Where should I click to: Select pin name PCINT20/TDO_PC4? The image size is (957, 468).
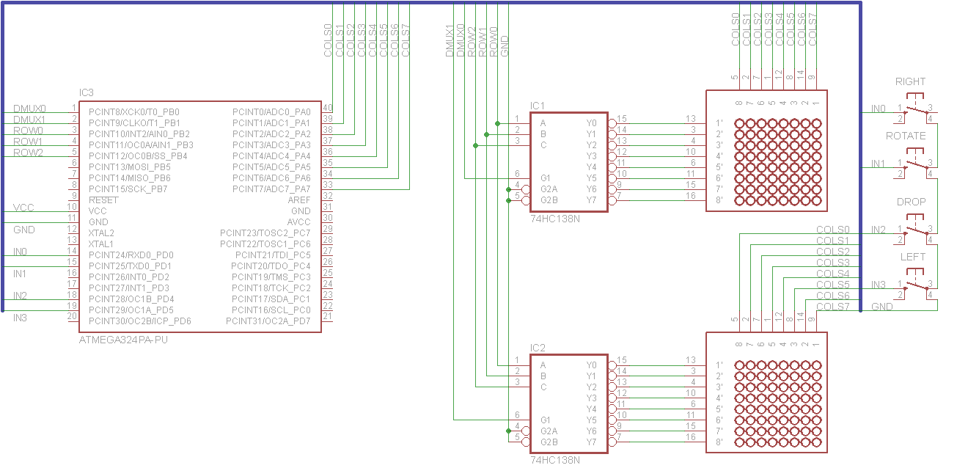point(271,266)
